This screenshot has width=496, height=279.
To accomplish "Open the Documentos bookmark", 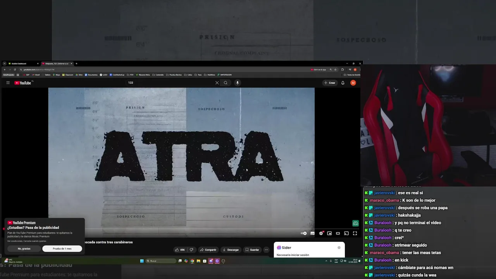I will click(x=91, y=75).
